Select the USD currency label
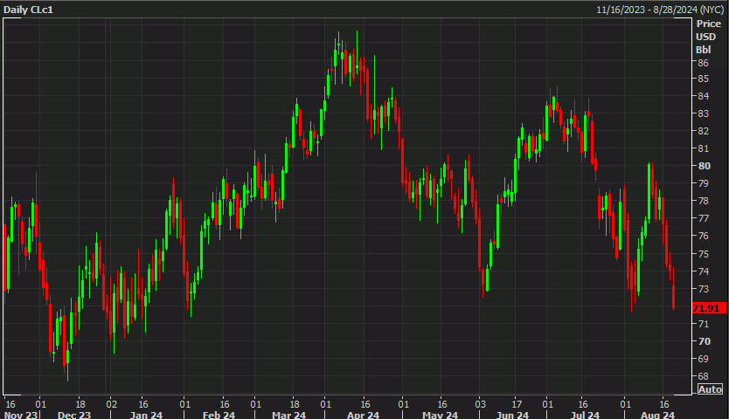Viewport: 729px width, 419px height. pos(705,37)
